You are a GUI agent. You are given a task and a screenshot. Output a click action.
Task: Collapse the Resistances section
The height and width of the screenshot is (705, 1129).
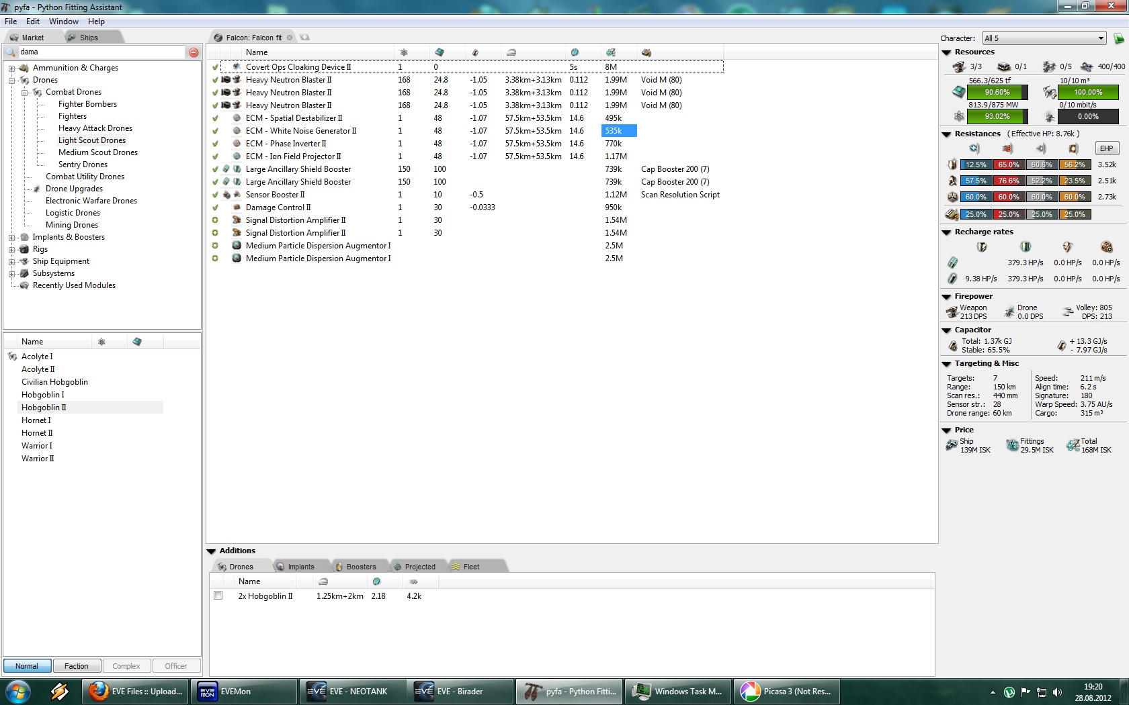[x=946, y=134]
